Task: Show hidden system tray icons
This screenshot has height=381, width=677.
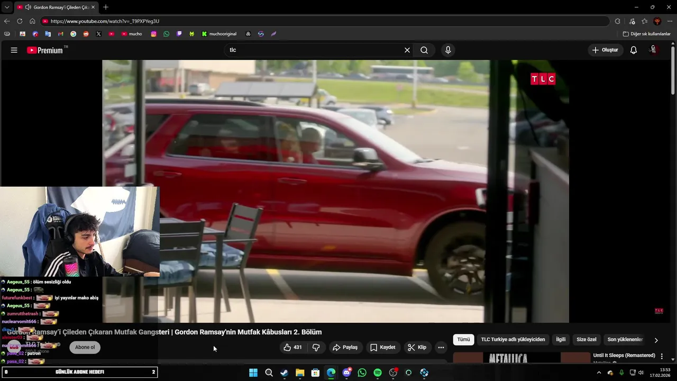Action: pos(599,373)
